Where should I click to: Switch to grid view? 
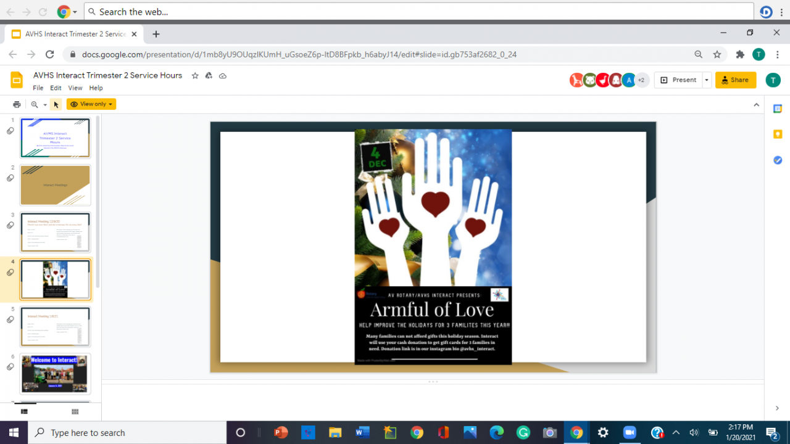[75, 411]
